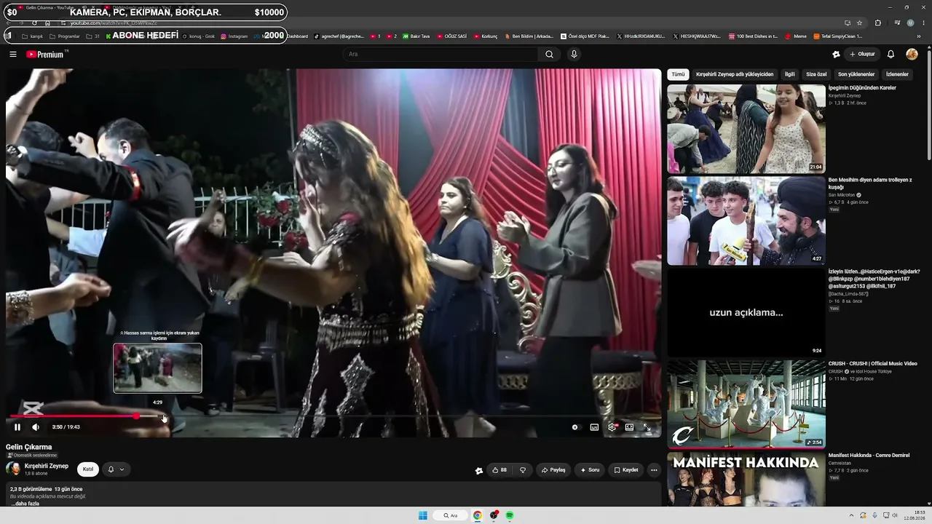Screen dimensions: 932x524
Task: Switch to theater mode
Action: point(629,427)
